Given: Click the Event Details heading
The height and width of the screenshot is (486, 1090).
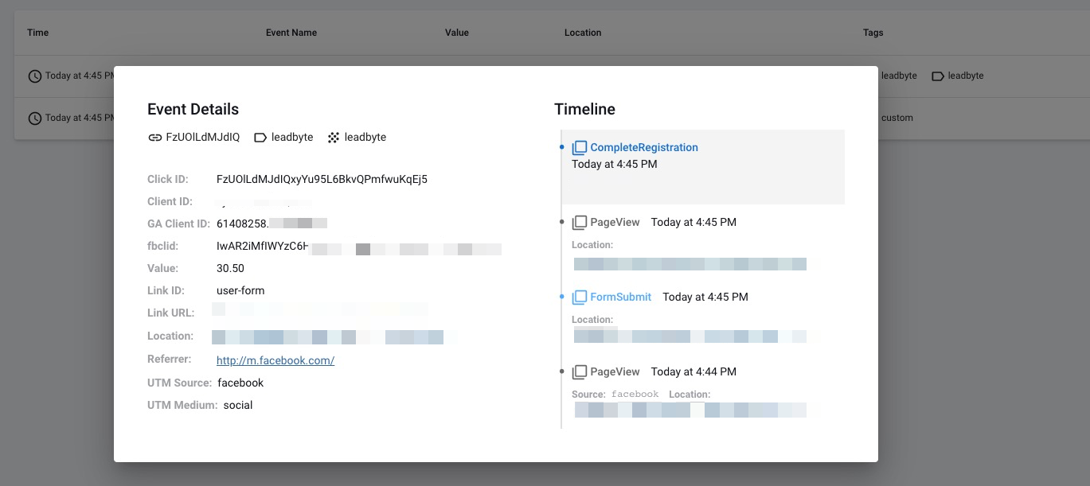Looking at the screenshot, I should coord(193,110).
